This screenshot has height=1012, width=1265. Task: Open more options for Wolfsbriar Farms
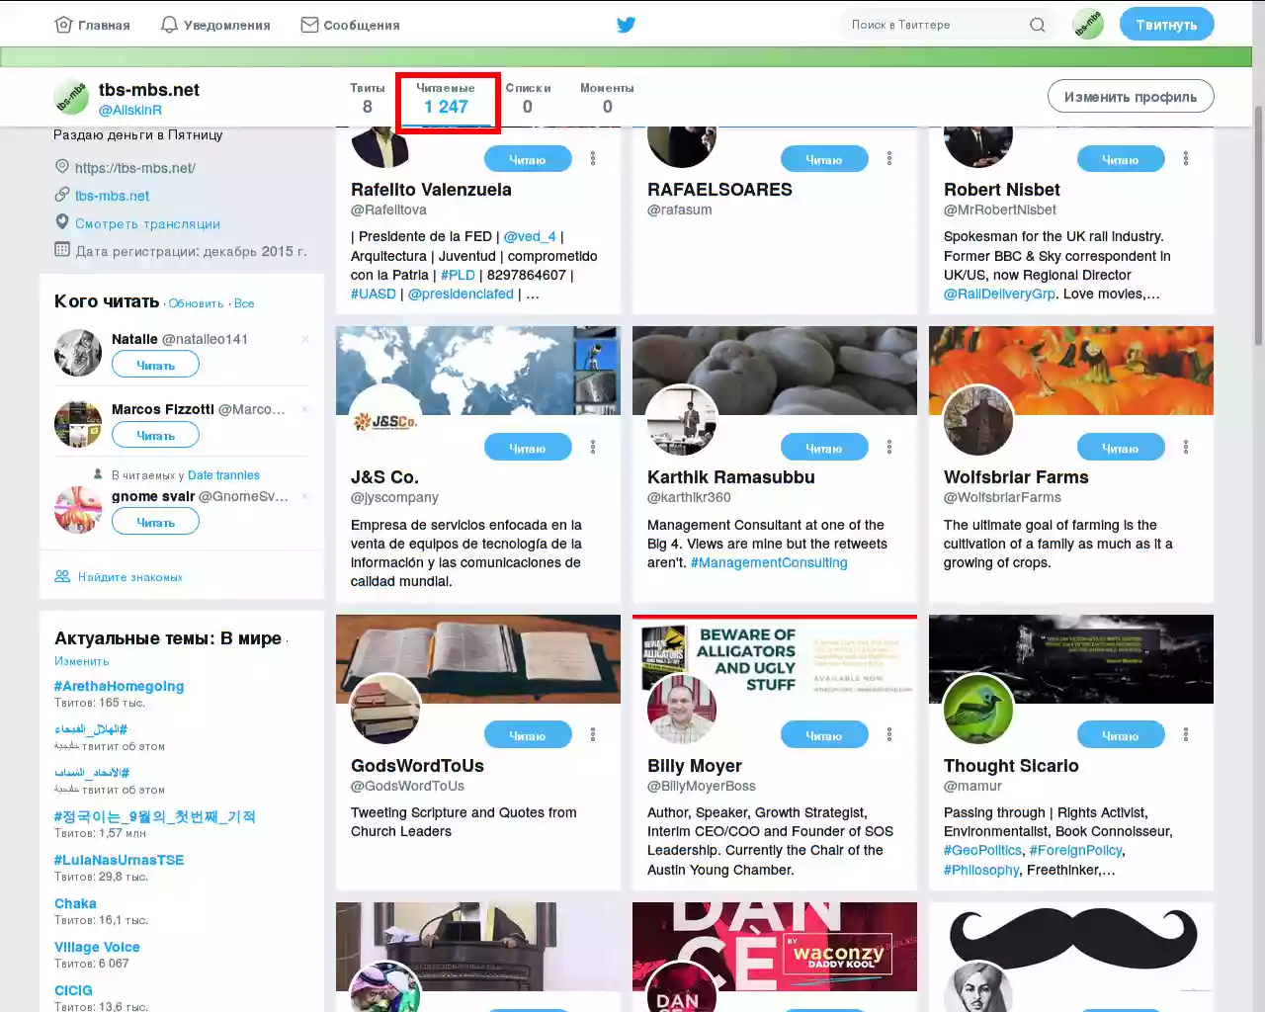click(1186, 448)
